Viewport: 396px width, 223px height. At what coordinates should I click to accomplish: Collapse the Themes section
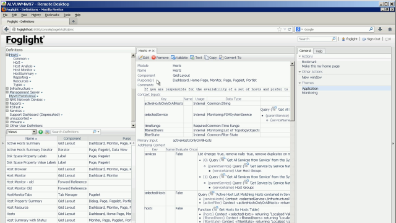click(299, 83)
